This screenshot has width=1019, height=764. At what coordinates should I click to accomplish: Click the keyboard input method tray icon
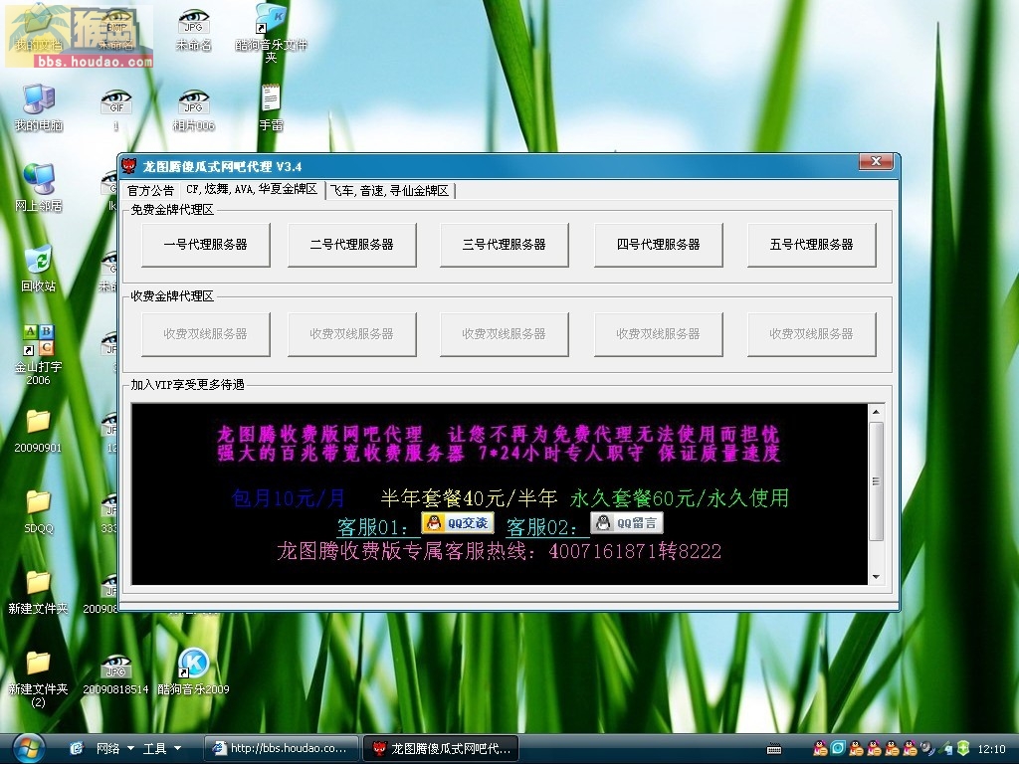(x=774, y=749)
